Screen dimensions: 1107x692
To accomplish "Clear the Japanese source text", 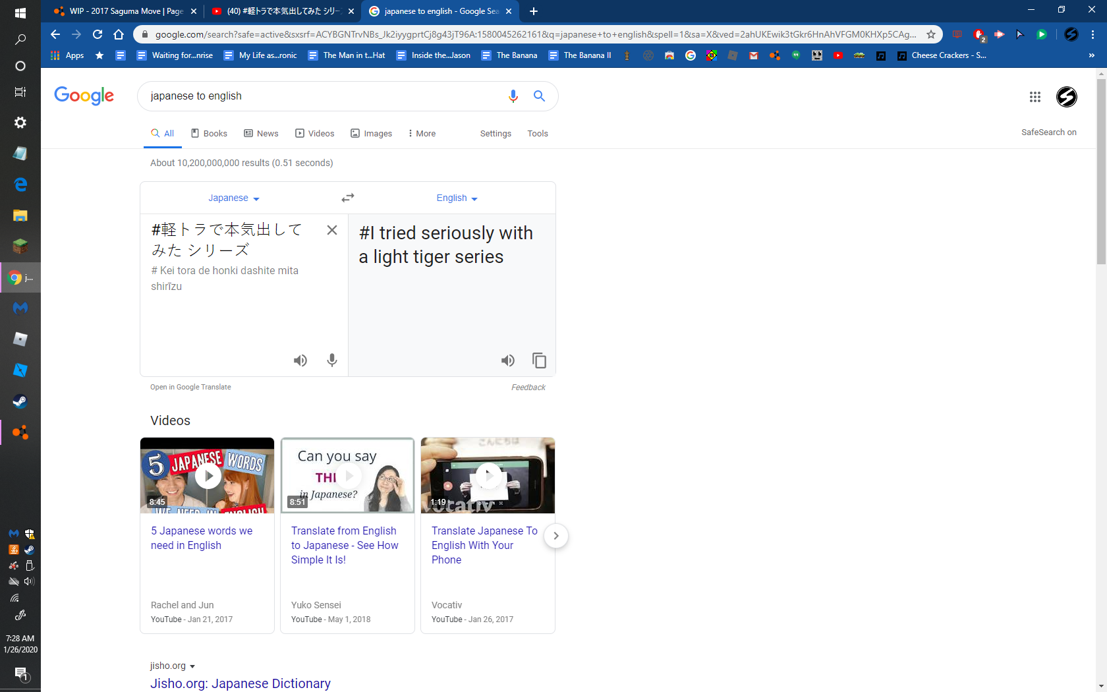I will 332,230.
